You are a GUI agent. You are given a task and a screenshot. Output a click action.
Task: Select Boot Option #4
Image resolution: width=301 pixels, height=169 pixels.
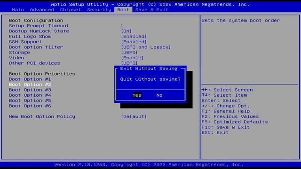click(30, 95)
